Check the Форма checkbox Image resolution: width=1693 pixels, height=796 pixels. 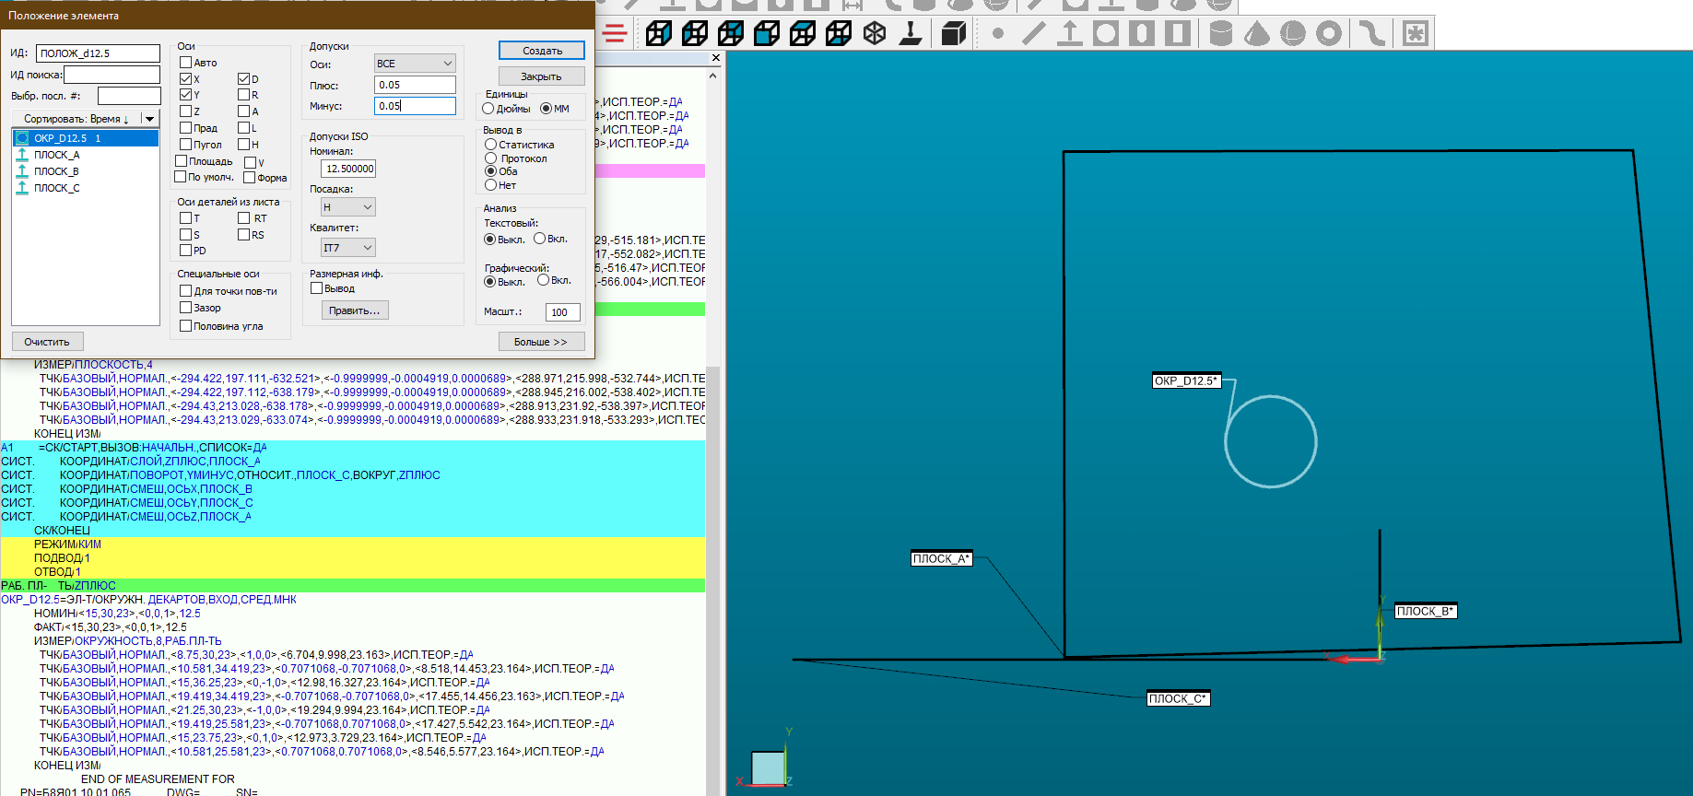pyautogui.click(x=250, y=178)
